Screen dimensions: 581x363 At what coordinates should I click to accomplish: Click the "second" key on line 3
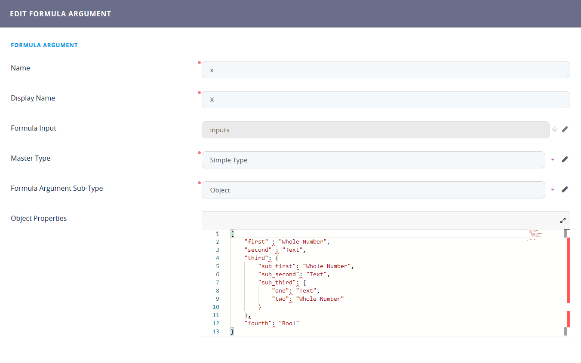tap(258, 250)
